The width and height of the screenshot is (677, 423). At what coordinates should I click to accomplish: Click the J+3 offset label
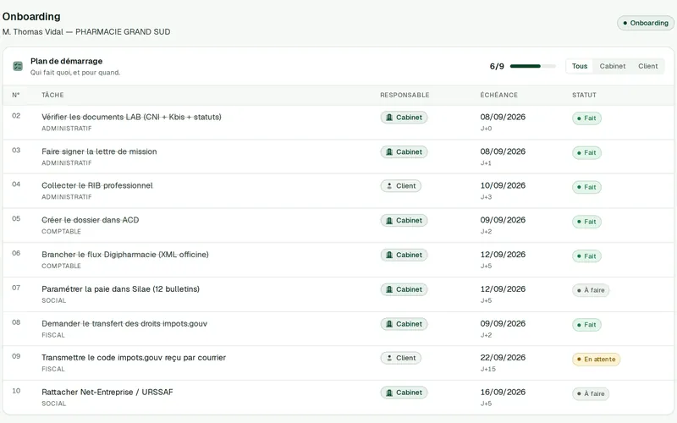[486, 197]
